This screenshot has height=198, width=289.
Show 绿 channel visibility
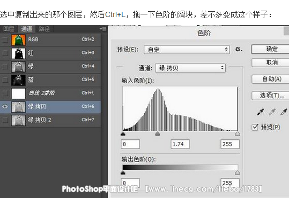coord(5,66)
